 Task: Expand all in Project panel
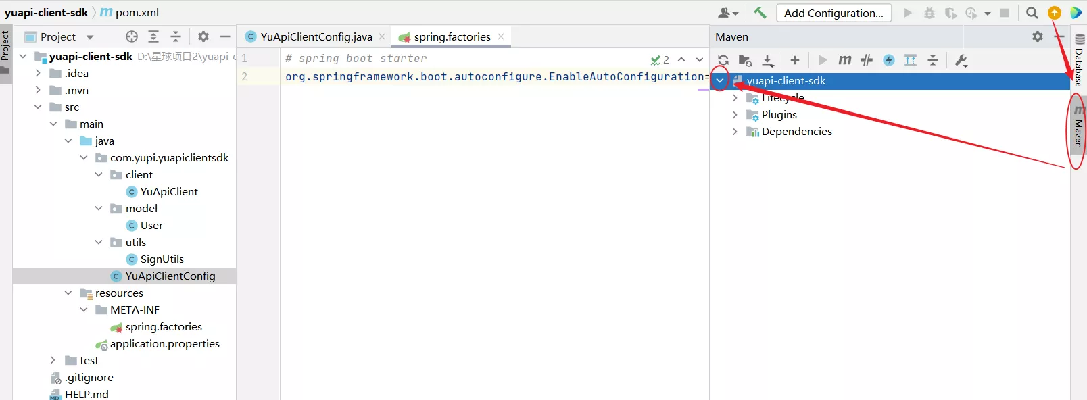click(x=153, y=36)
